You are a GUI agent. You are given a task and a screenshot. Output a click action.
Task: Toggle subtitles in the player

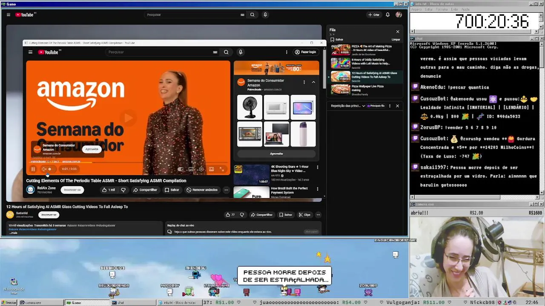191,169
